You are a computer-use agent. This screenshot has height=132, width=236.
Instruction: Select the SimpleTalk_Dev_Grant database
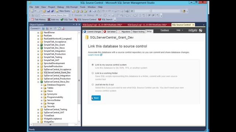click(x=54, y=45)
